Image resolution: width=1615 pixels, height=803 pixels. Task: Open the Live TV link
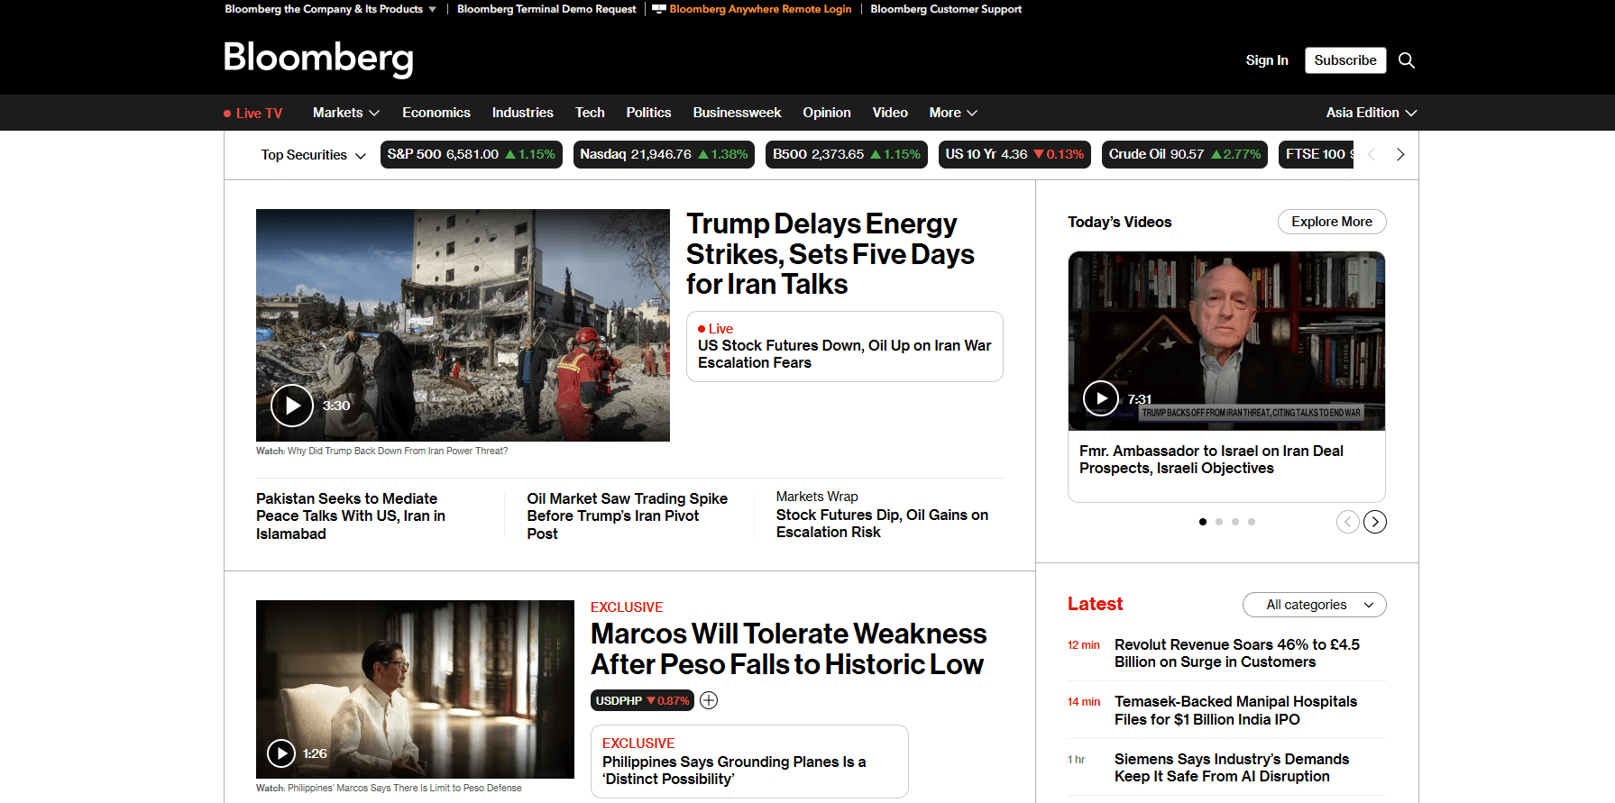coord(253,114)
